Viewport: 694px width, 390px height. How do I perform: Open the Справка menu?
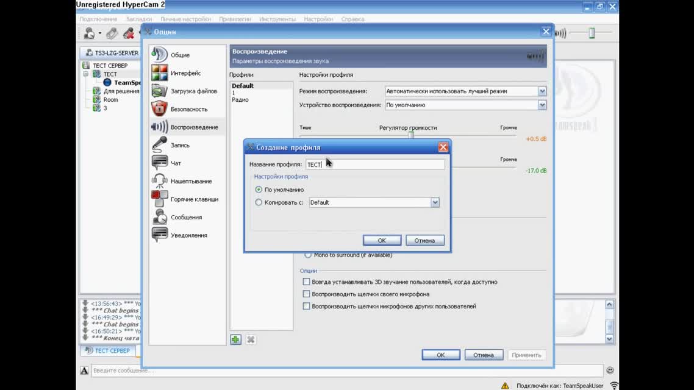[x=352, y=19]
